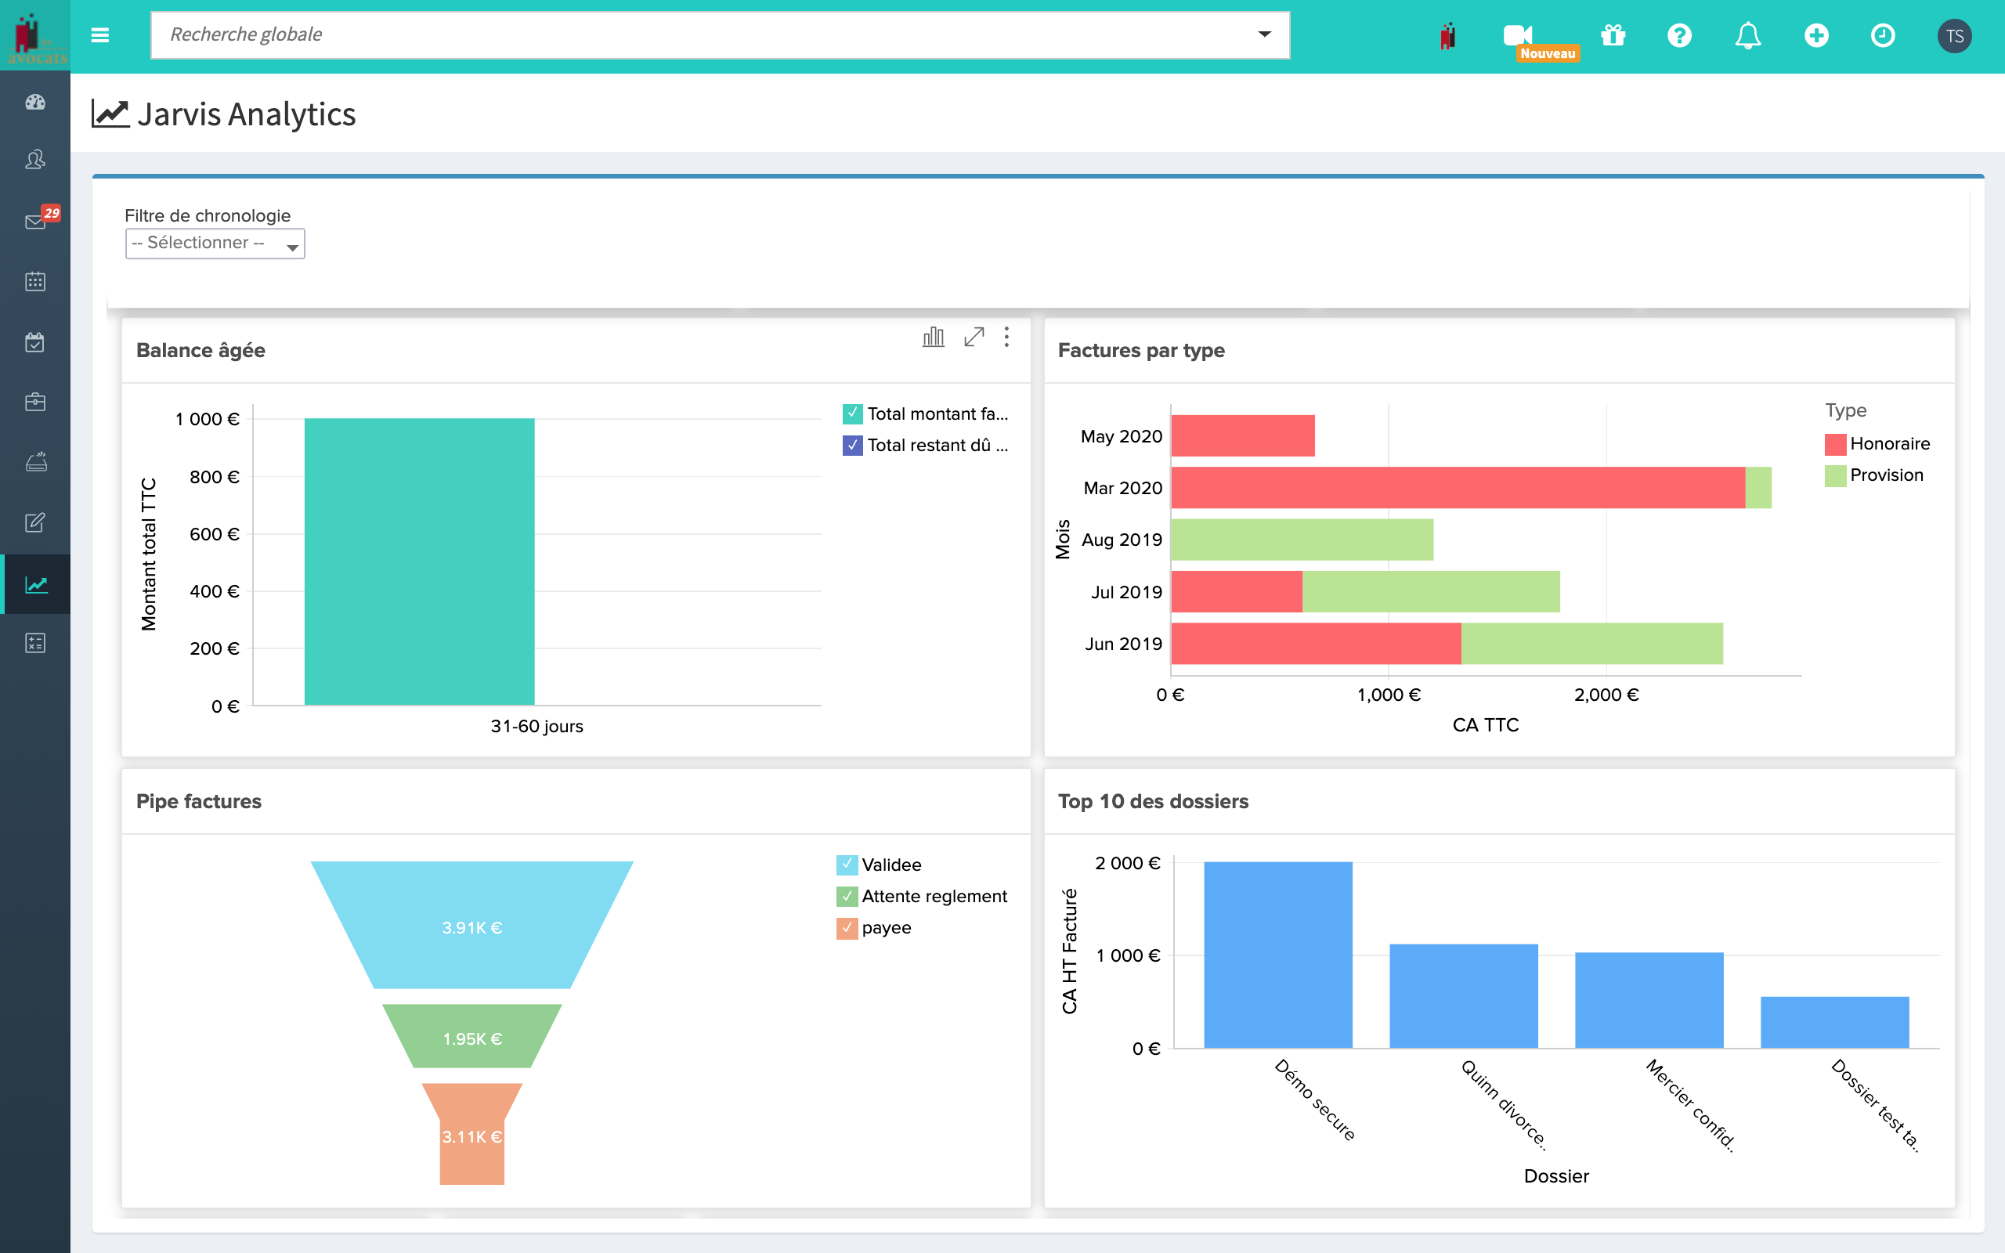Click the help question mark icon

(x=1678, y=34)
